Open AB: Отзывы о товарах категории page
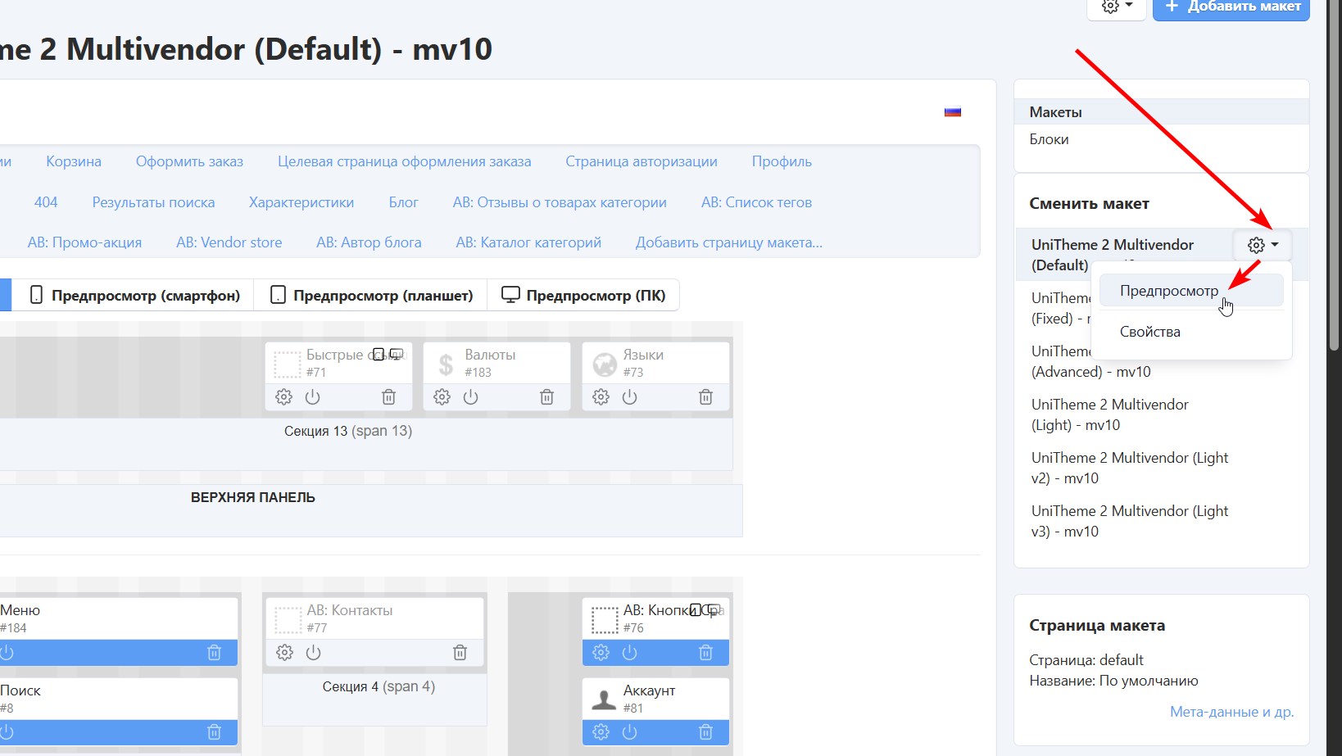The image size is (1342, 756). click(x=560, y=202)
